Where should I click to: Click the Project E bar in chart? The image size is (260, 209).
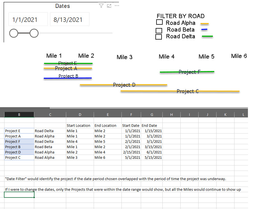point(68,63)
